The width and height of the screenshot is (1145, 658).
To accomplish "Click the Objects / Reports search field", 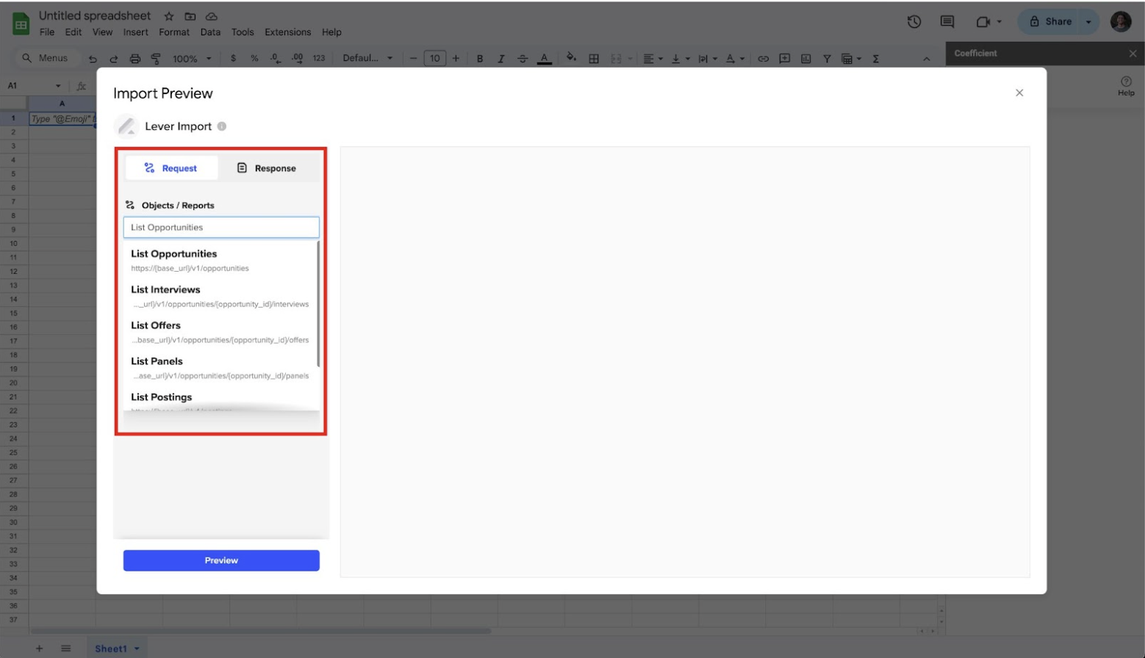I will [221, 228].
